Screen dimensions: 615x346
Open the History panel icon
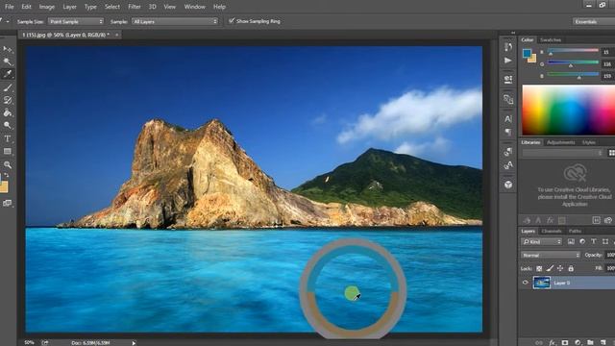508,47
